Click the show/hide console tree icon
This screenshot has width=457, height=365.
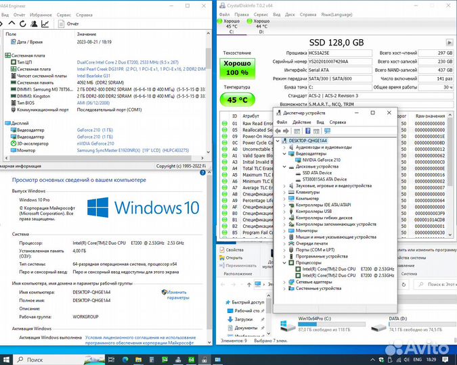click(297, 131)
